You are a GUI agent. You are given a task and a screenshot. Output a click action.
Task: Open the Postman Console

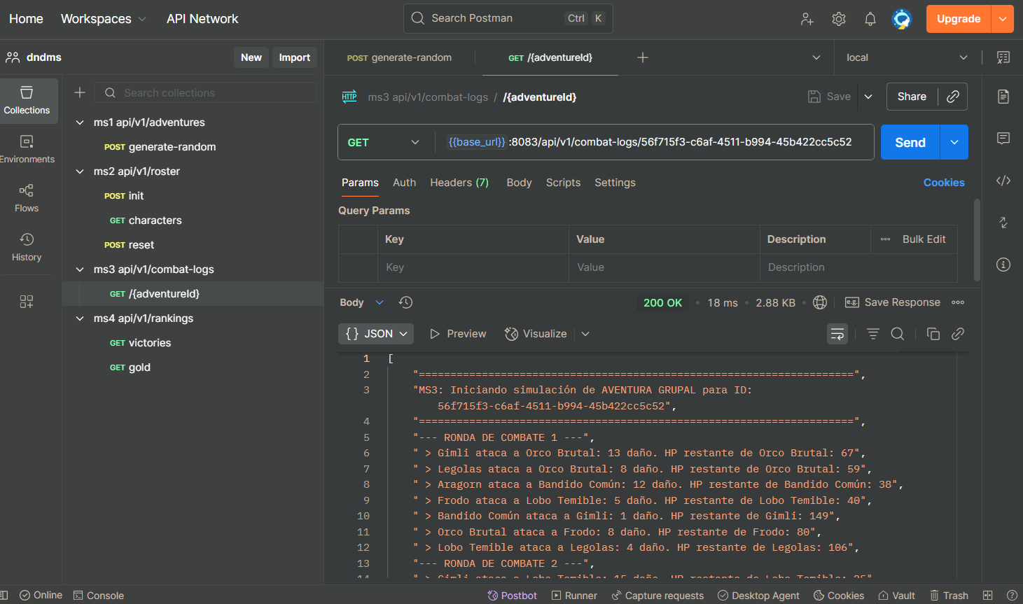tap(98, 595)
